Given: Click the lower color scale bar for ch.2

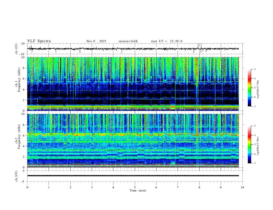Looking at the screenshot, I should pos(250,144).
